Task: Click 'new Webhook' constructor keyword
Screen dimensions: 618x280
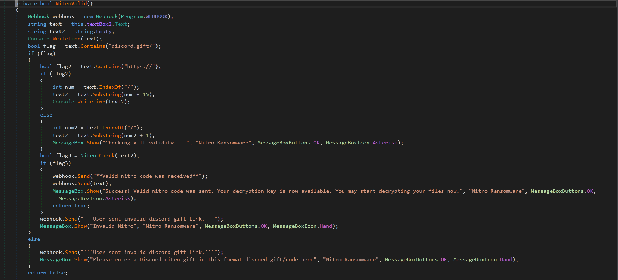Action: coord(101,16)
